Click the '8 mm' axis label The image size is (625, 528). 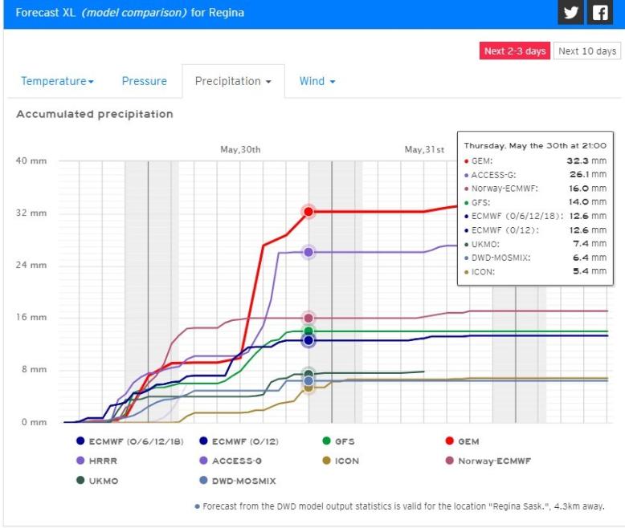click(x=35, y=370)
